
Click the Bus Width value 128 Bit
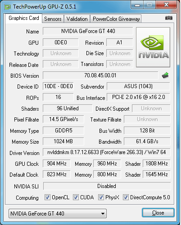pyautogui.click(x=147, y=131)
